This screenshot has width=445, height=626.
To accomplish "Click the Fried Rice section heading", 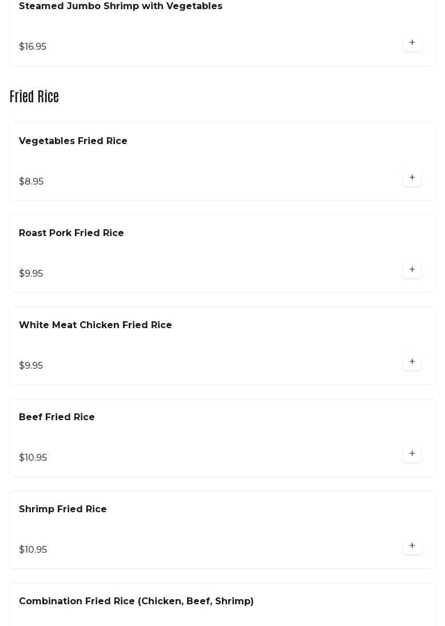I will point(34,97).
